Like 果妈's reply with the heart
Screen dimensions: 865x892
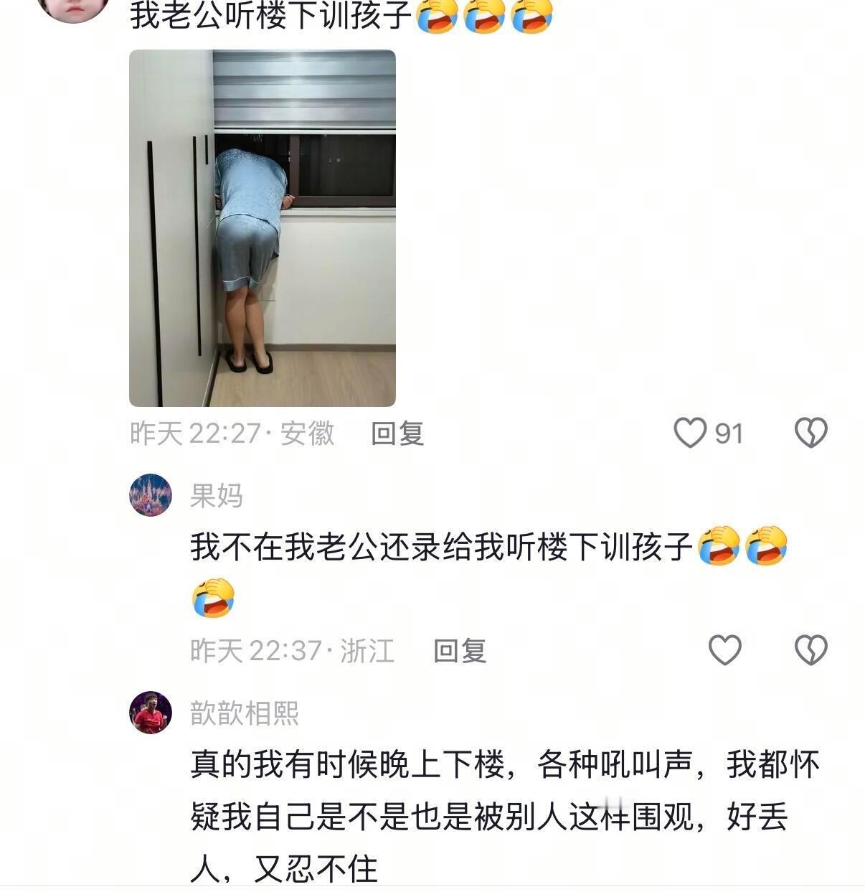point(724,650)
